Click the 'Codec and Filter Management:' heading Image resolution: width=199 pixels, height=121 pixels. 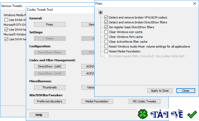coord(53,60)
